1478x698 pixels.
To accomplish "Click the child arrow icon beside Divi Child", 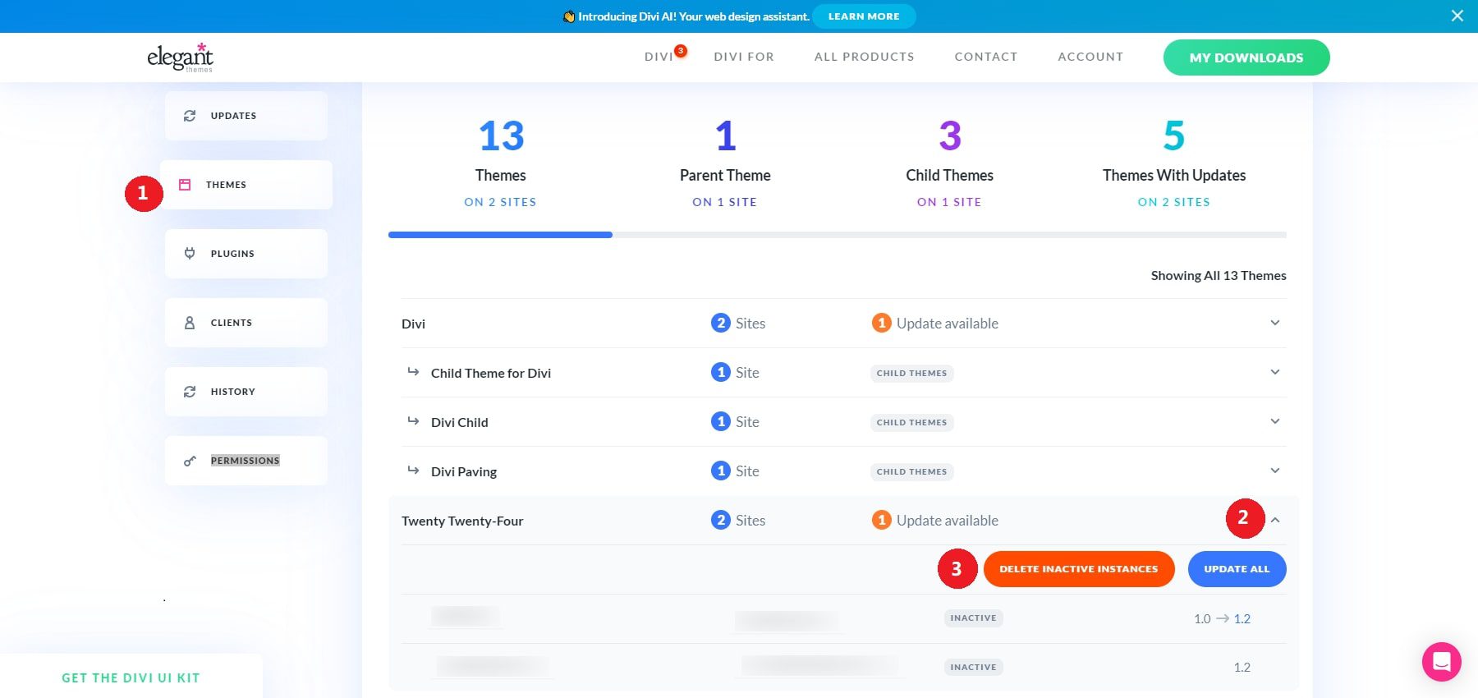I will (x=413, y=420).
